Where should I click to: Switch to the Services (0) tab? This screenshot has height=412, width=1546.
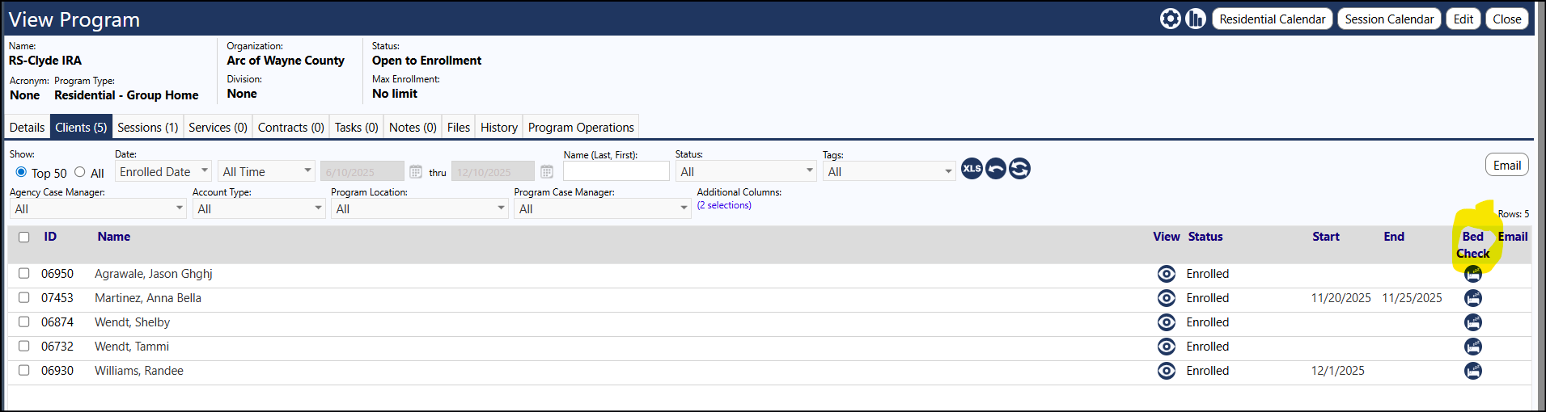[x=218, y=128]
